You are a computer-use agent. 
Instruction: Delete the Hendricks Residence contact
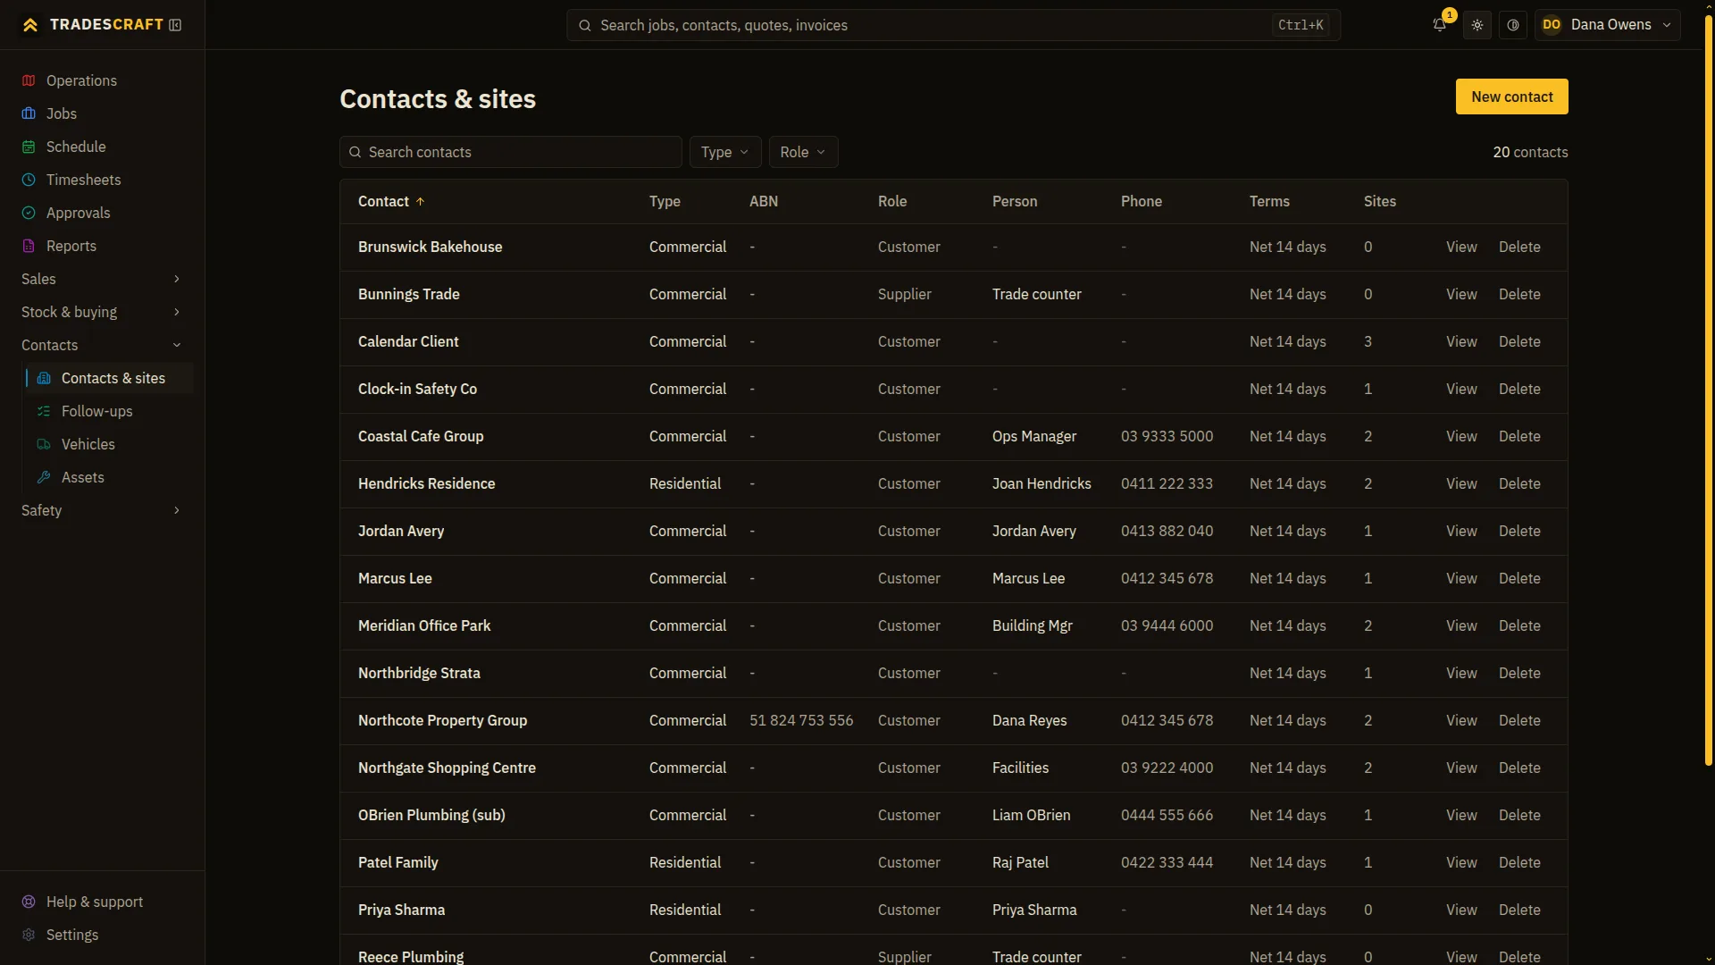tap(1519, 483)
